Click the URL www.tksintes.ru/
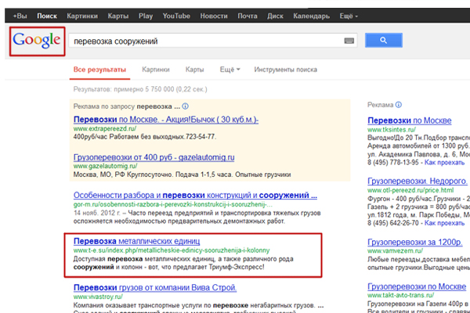Viewport: 470px width, 313px height. [x=392, y=130]
